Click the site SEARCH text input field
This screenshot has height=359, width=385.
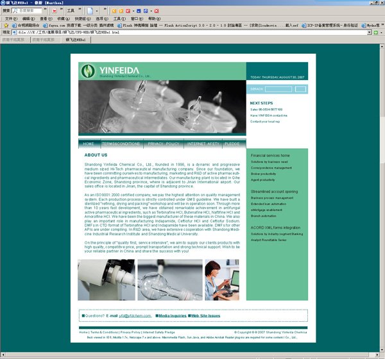[x=278, y=89]
